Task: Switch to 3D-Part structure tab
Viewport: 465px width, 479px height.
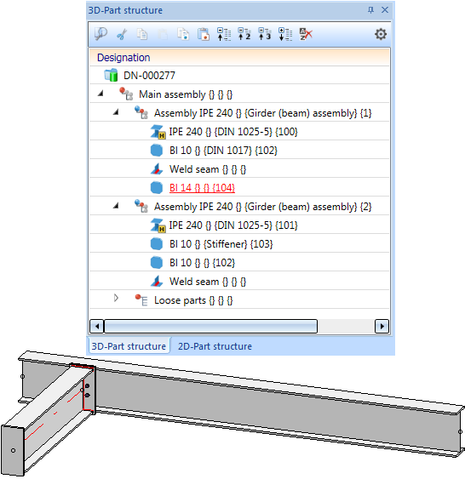Action: (x=129, y=346)
